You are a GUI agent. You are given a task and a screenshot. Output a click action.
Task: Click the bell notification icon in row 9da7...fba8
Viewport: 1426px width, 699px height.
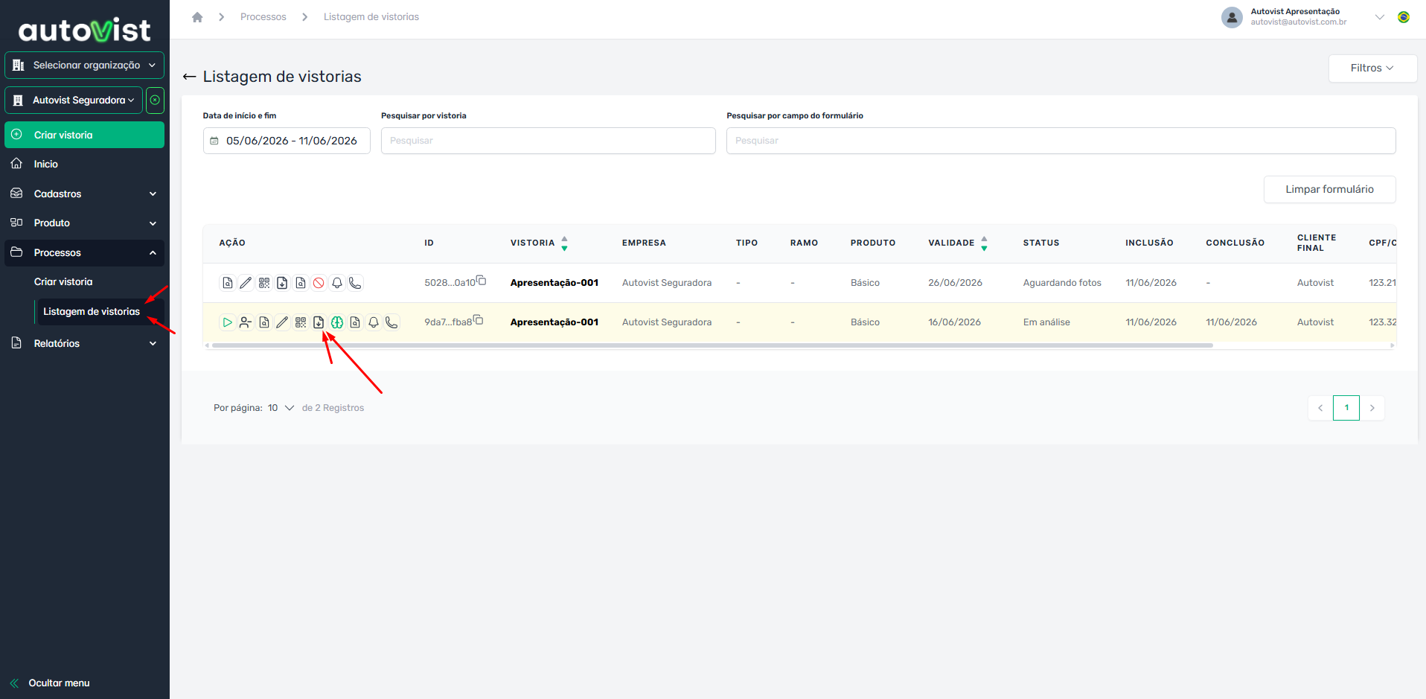click(374, 322)
